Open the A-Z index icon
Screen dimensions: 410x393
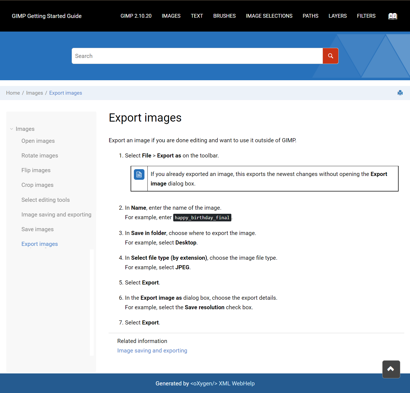393,16
